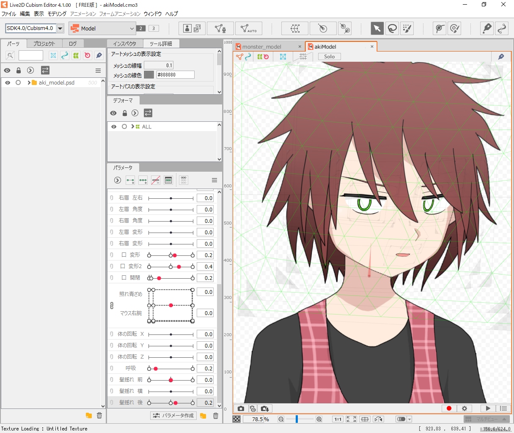Viewport: 514px width, 433px height.
Task: Play the animation preview
Action: point(488,408)
